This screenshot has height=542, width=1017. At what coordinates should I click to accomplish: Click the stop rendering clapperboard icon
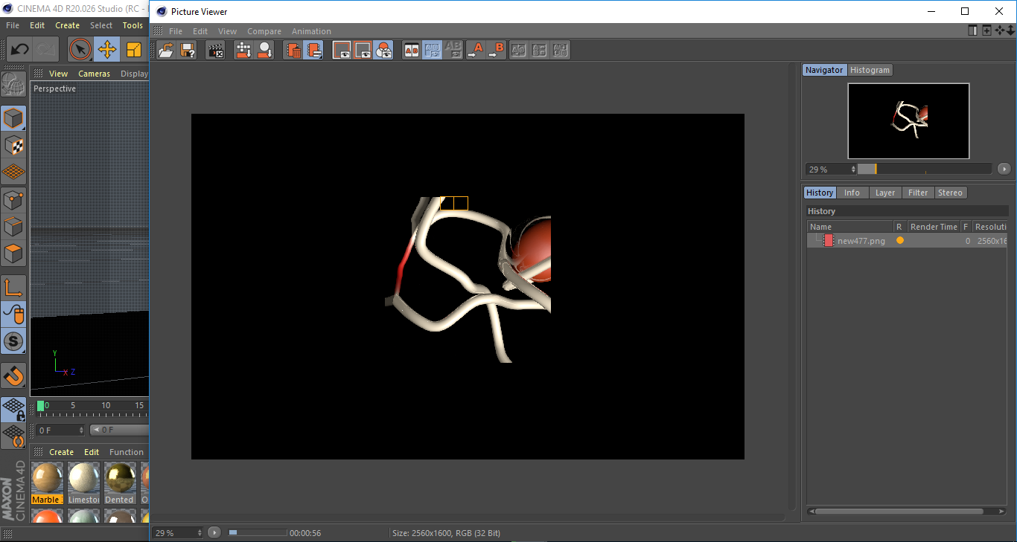[x=215, y=51]
